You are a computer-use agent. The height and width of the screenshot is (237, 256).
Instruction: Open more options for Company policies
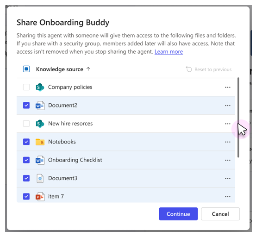(x=228, y=87)
